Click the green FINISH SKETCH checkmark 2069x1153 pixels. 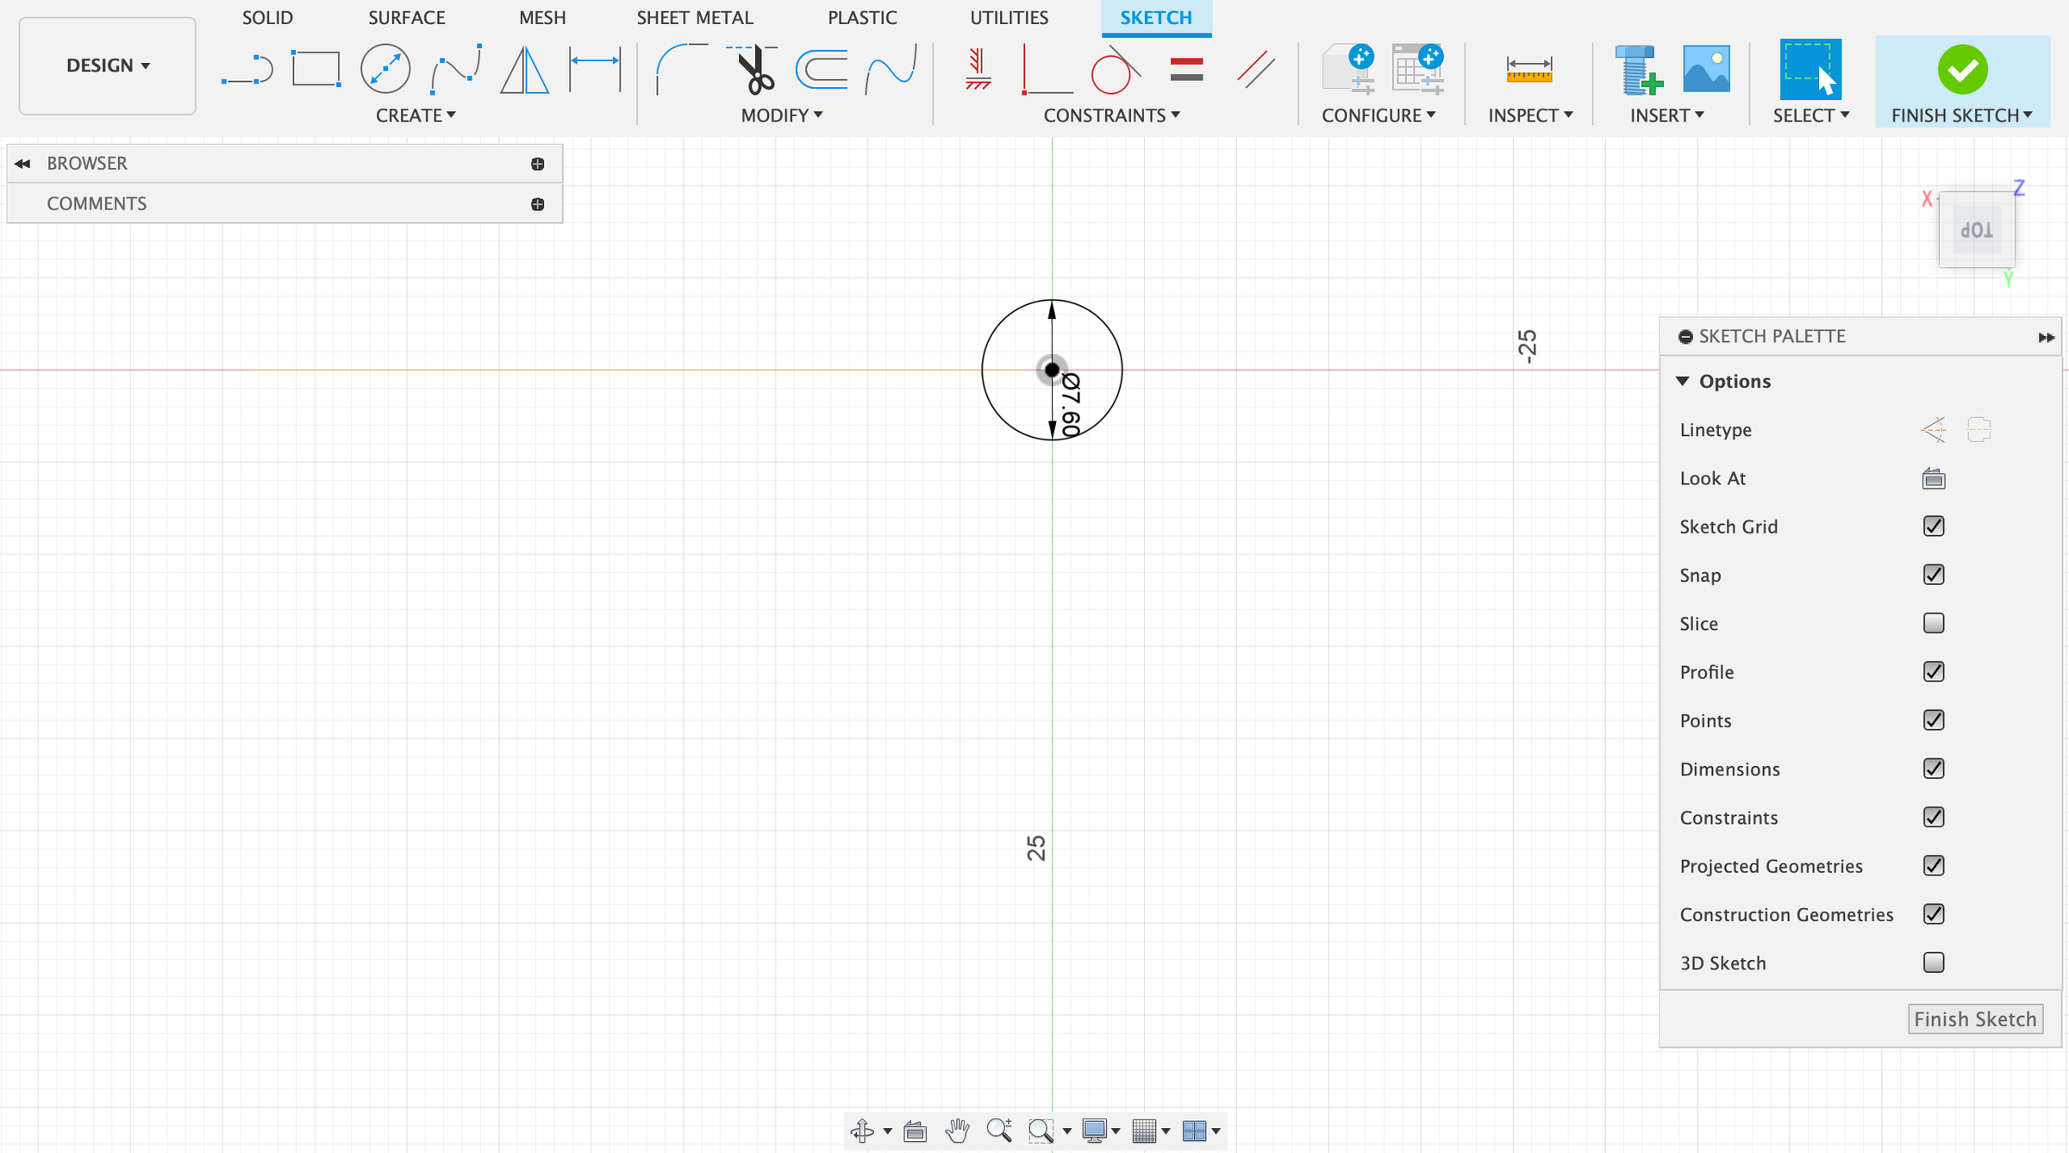tap(1962, 70)
